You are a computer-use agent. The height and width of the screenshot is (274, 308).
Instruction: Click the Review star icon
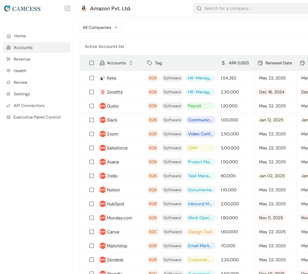click(x=9, y=82)
